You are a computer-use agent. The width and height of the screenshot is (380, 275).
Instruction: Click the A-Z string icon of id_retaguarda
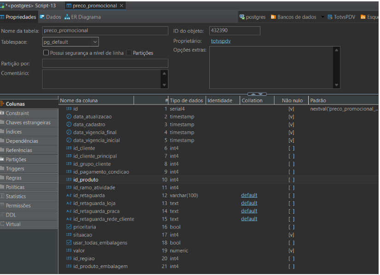(69, 195)
